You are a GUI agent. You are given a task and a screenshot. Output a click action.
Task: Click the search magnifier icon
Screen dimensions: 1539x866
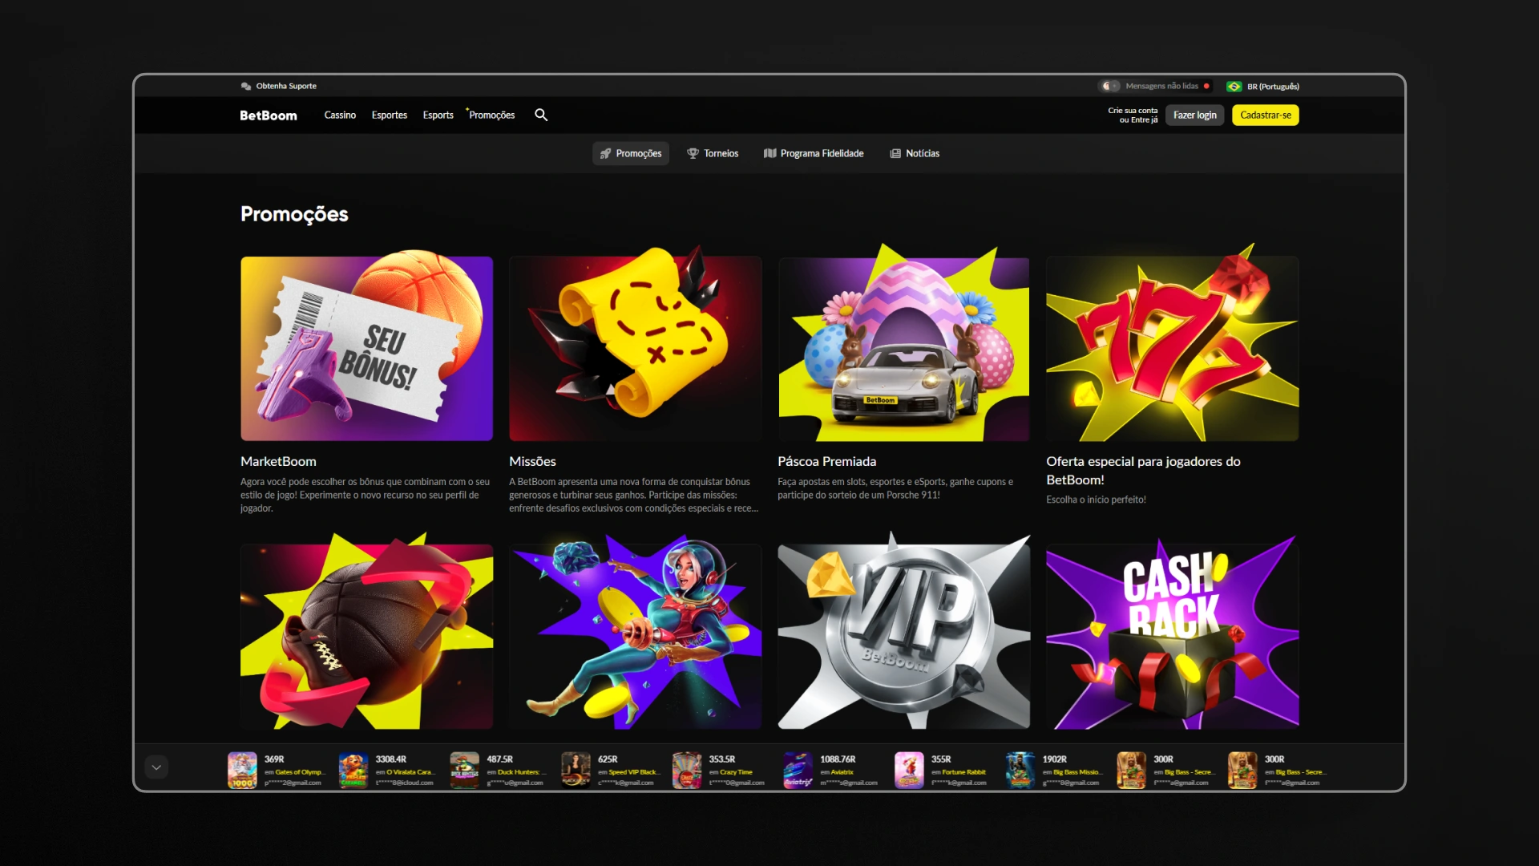(x=541, y=115)
